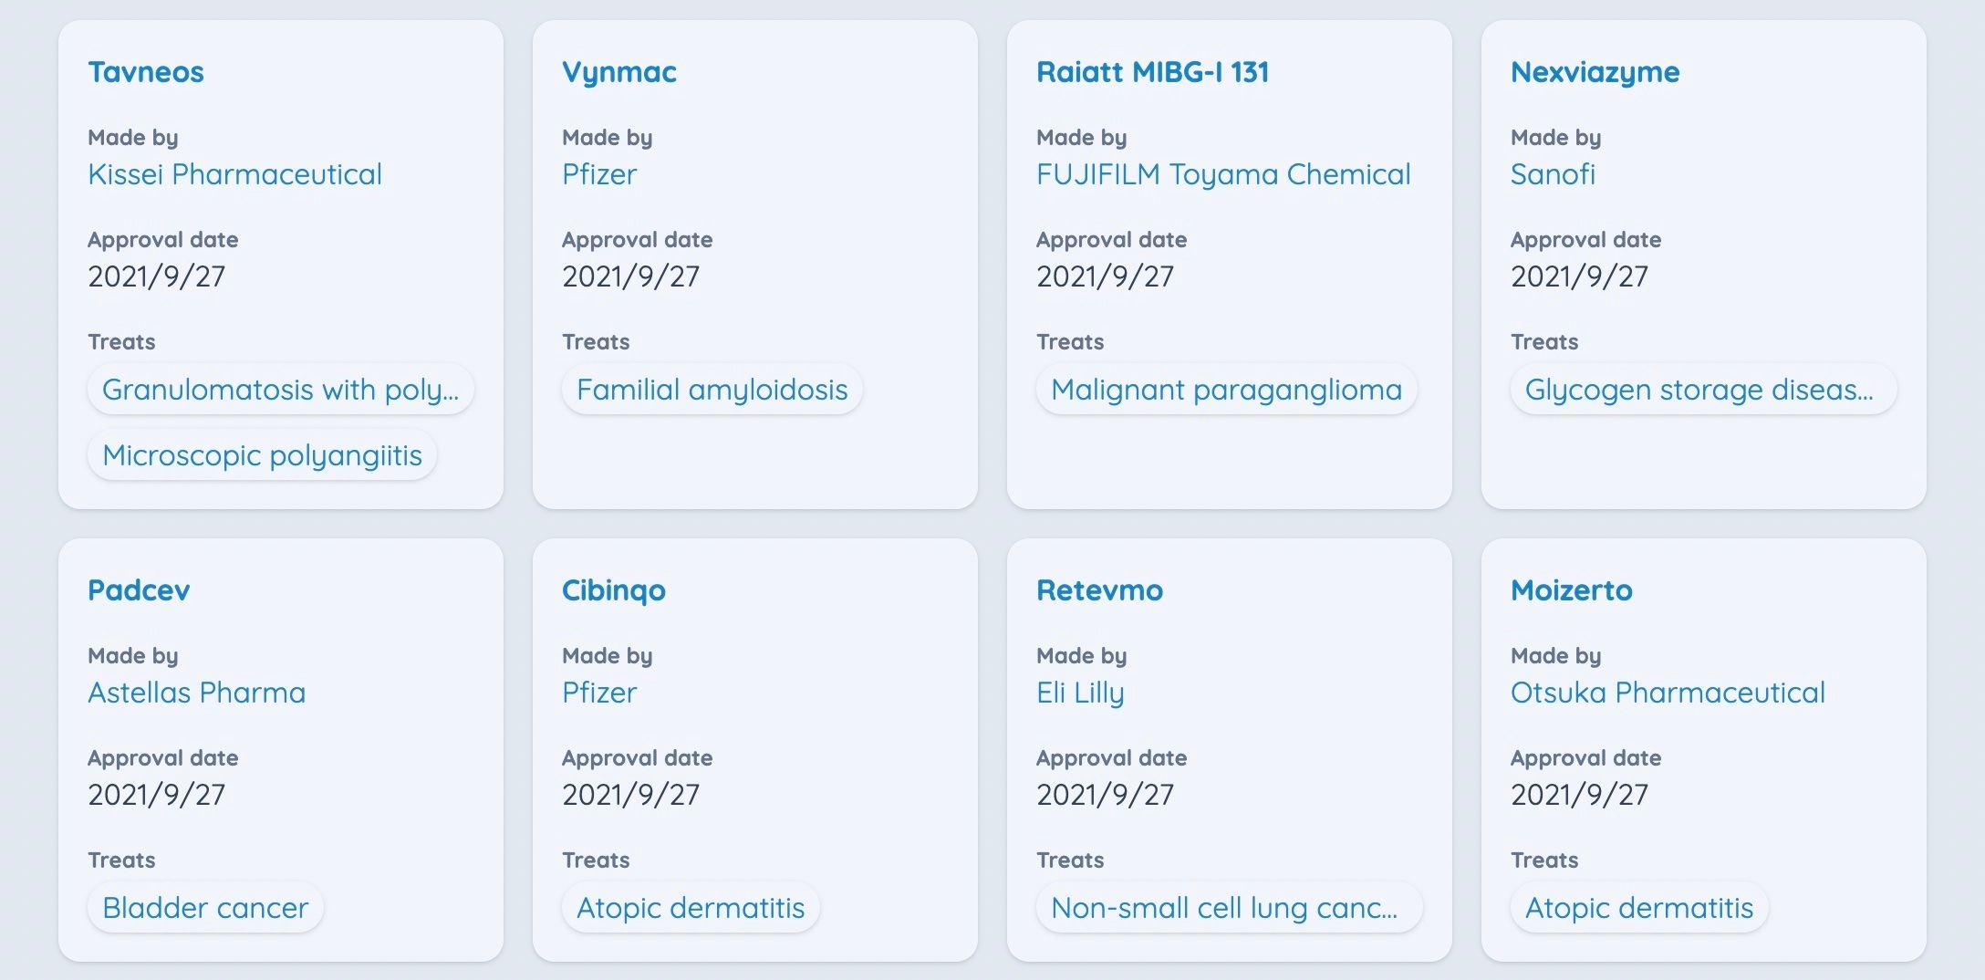This screenshot has height=980, width=1985.
Task: Click the Retevmo drug title
Action: (1099, 590)
